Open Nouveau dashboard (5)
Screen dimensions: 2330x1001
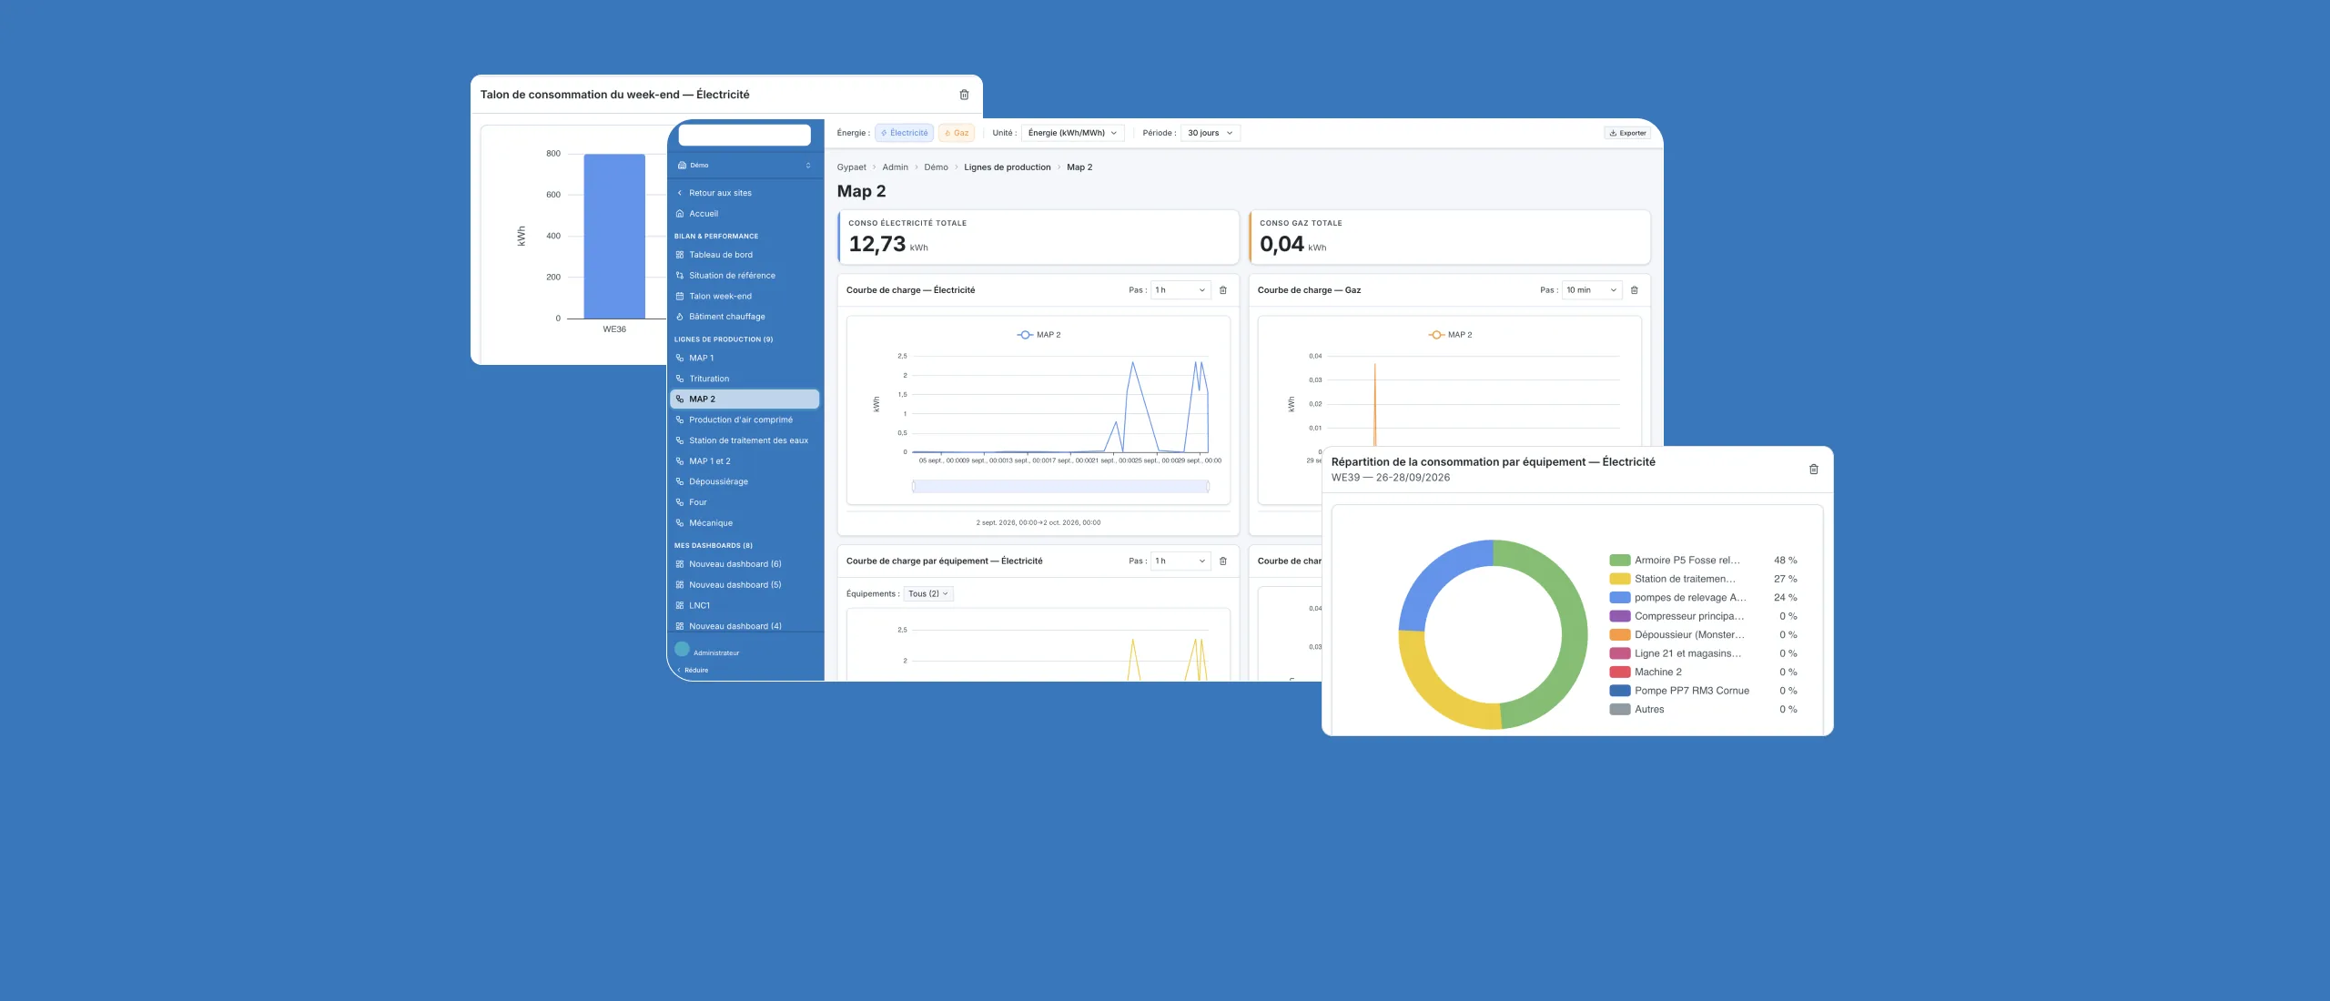[745, 585]
